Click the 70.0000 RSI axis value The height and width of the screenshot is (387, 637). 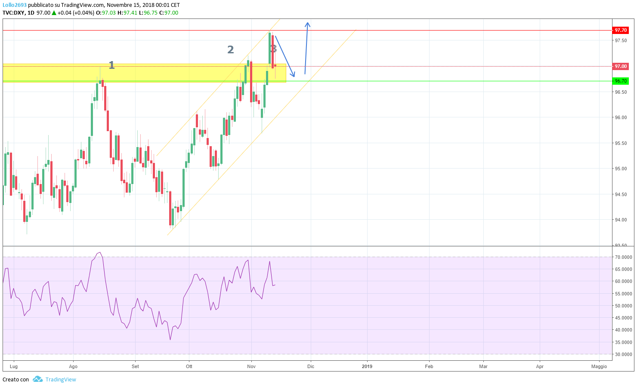(623, 257)
